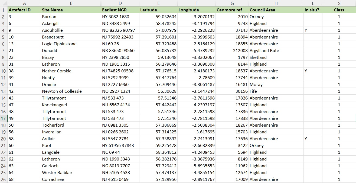Click Canmore ref cell '212008'
The width and height of the screenshot is (356, 183).
coord(232,51)
